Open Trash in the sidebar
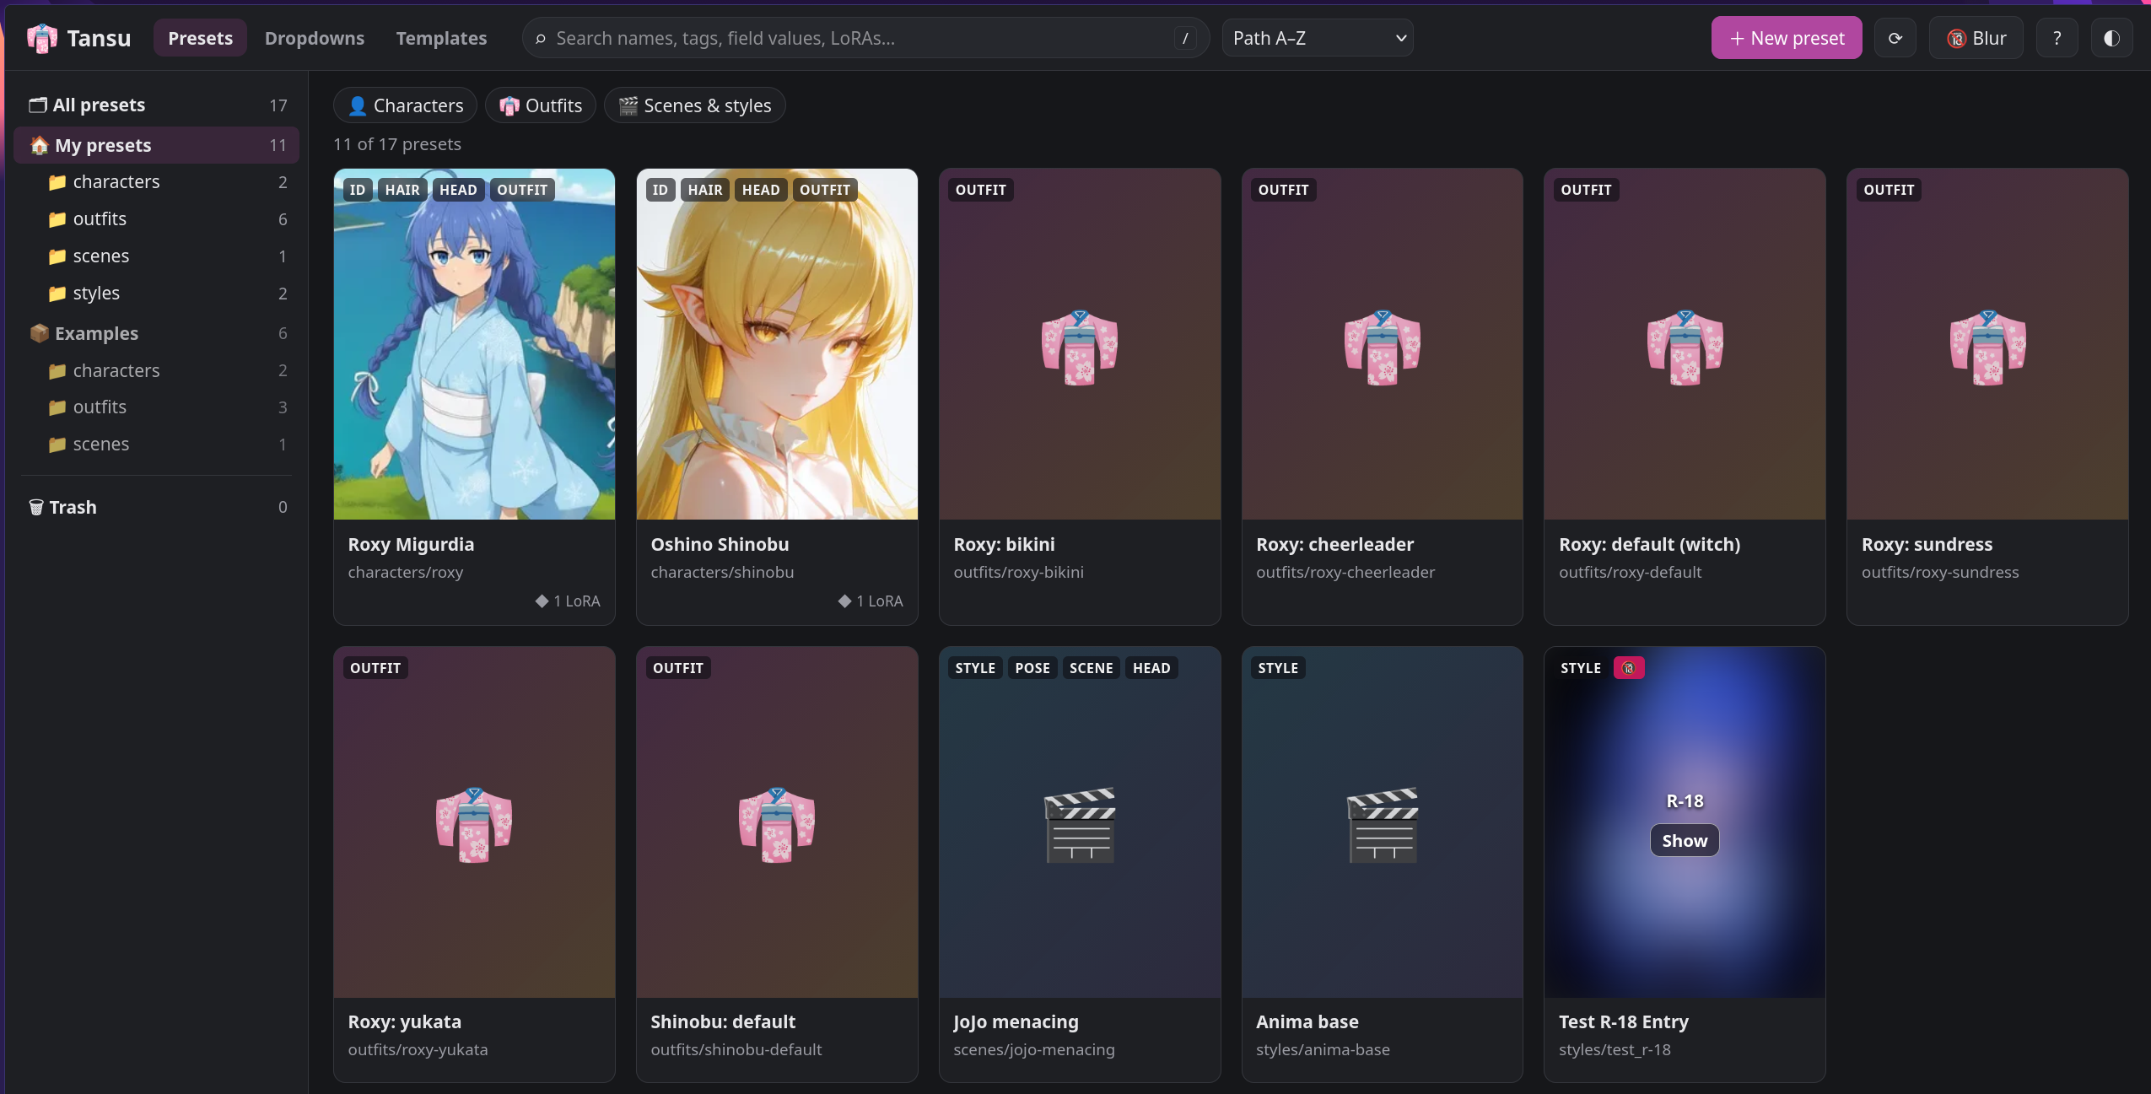The image size is (2151, 1094). (157, 507)
